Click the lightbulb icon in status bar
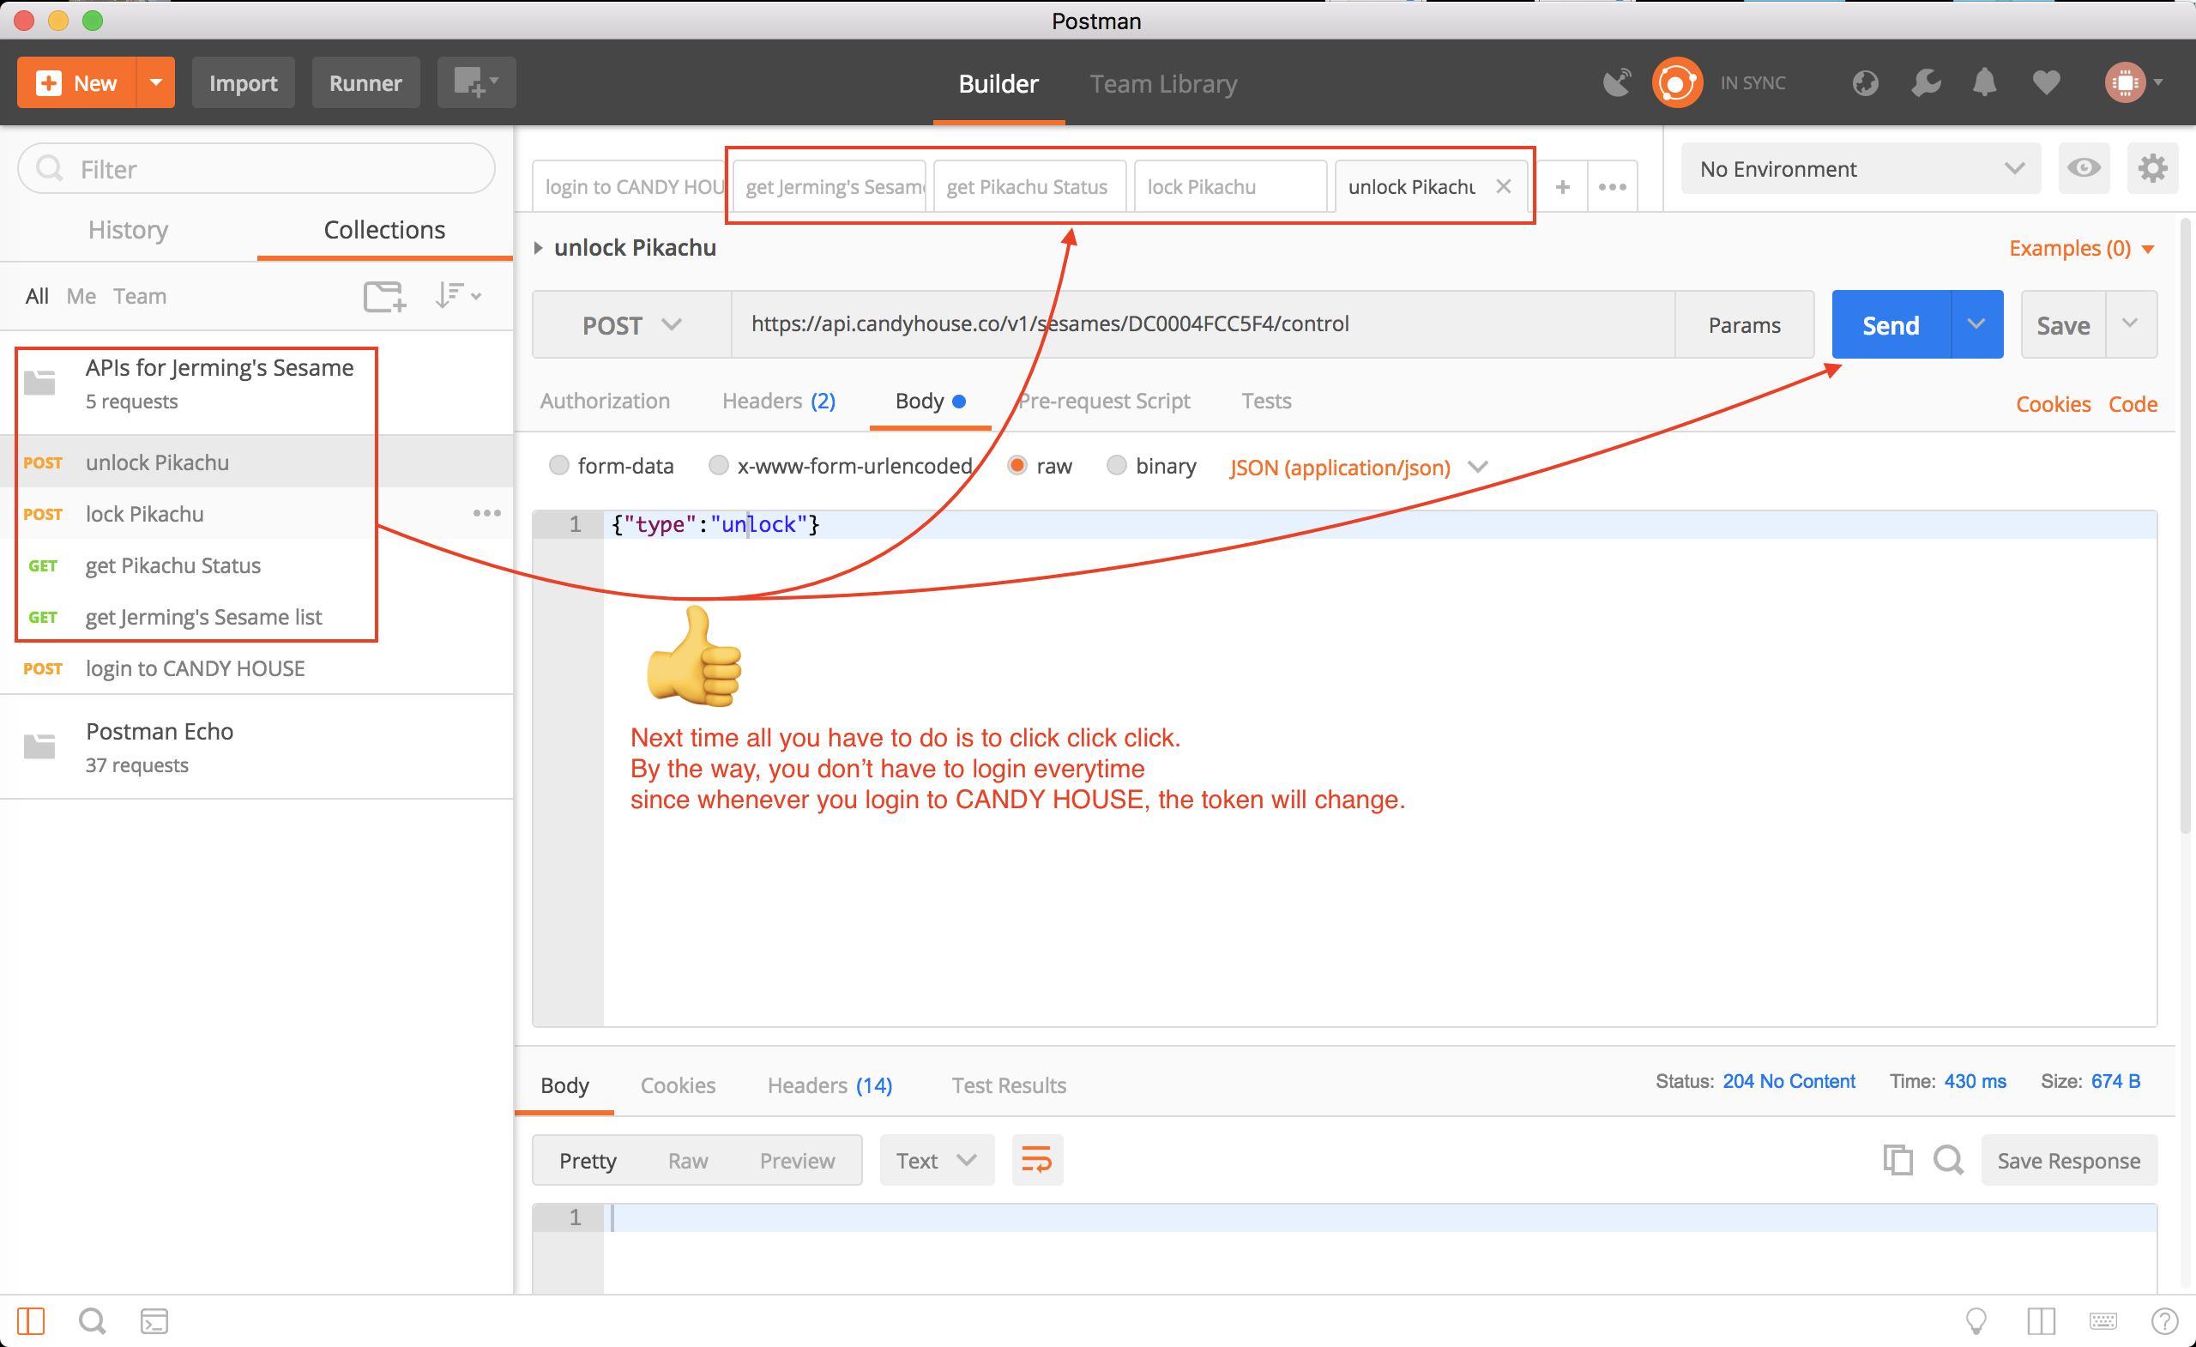This screenshot has width=2196, height=1347. 1976,1321
